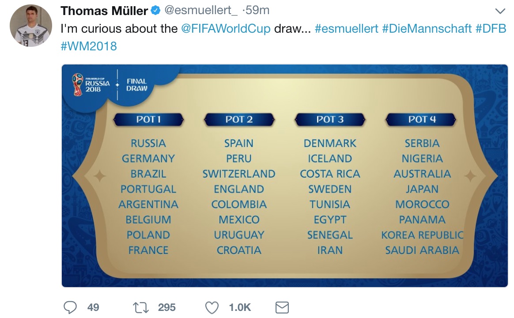Open the #WM2018 hashtag
This screenshot has height=318, width=514.
pos(88,46)
